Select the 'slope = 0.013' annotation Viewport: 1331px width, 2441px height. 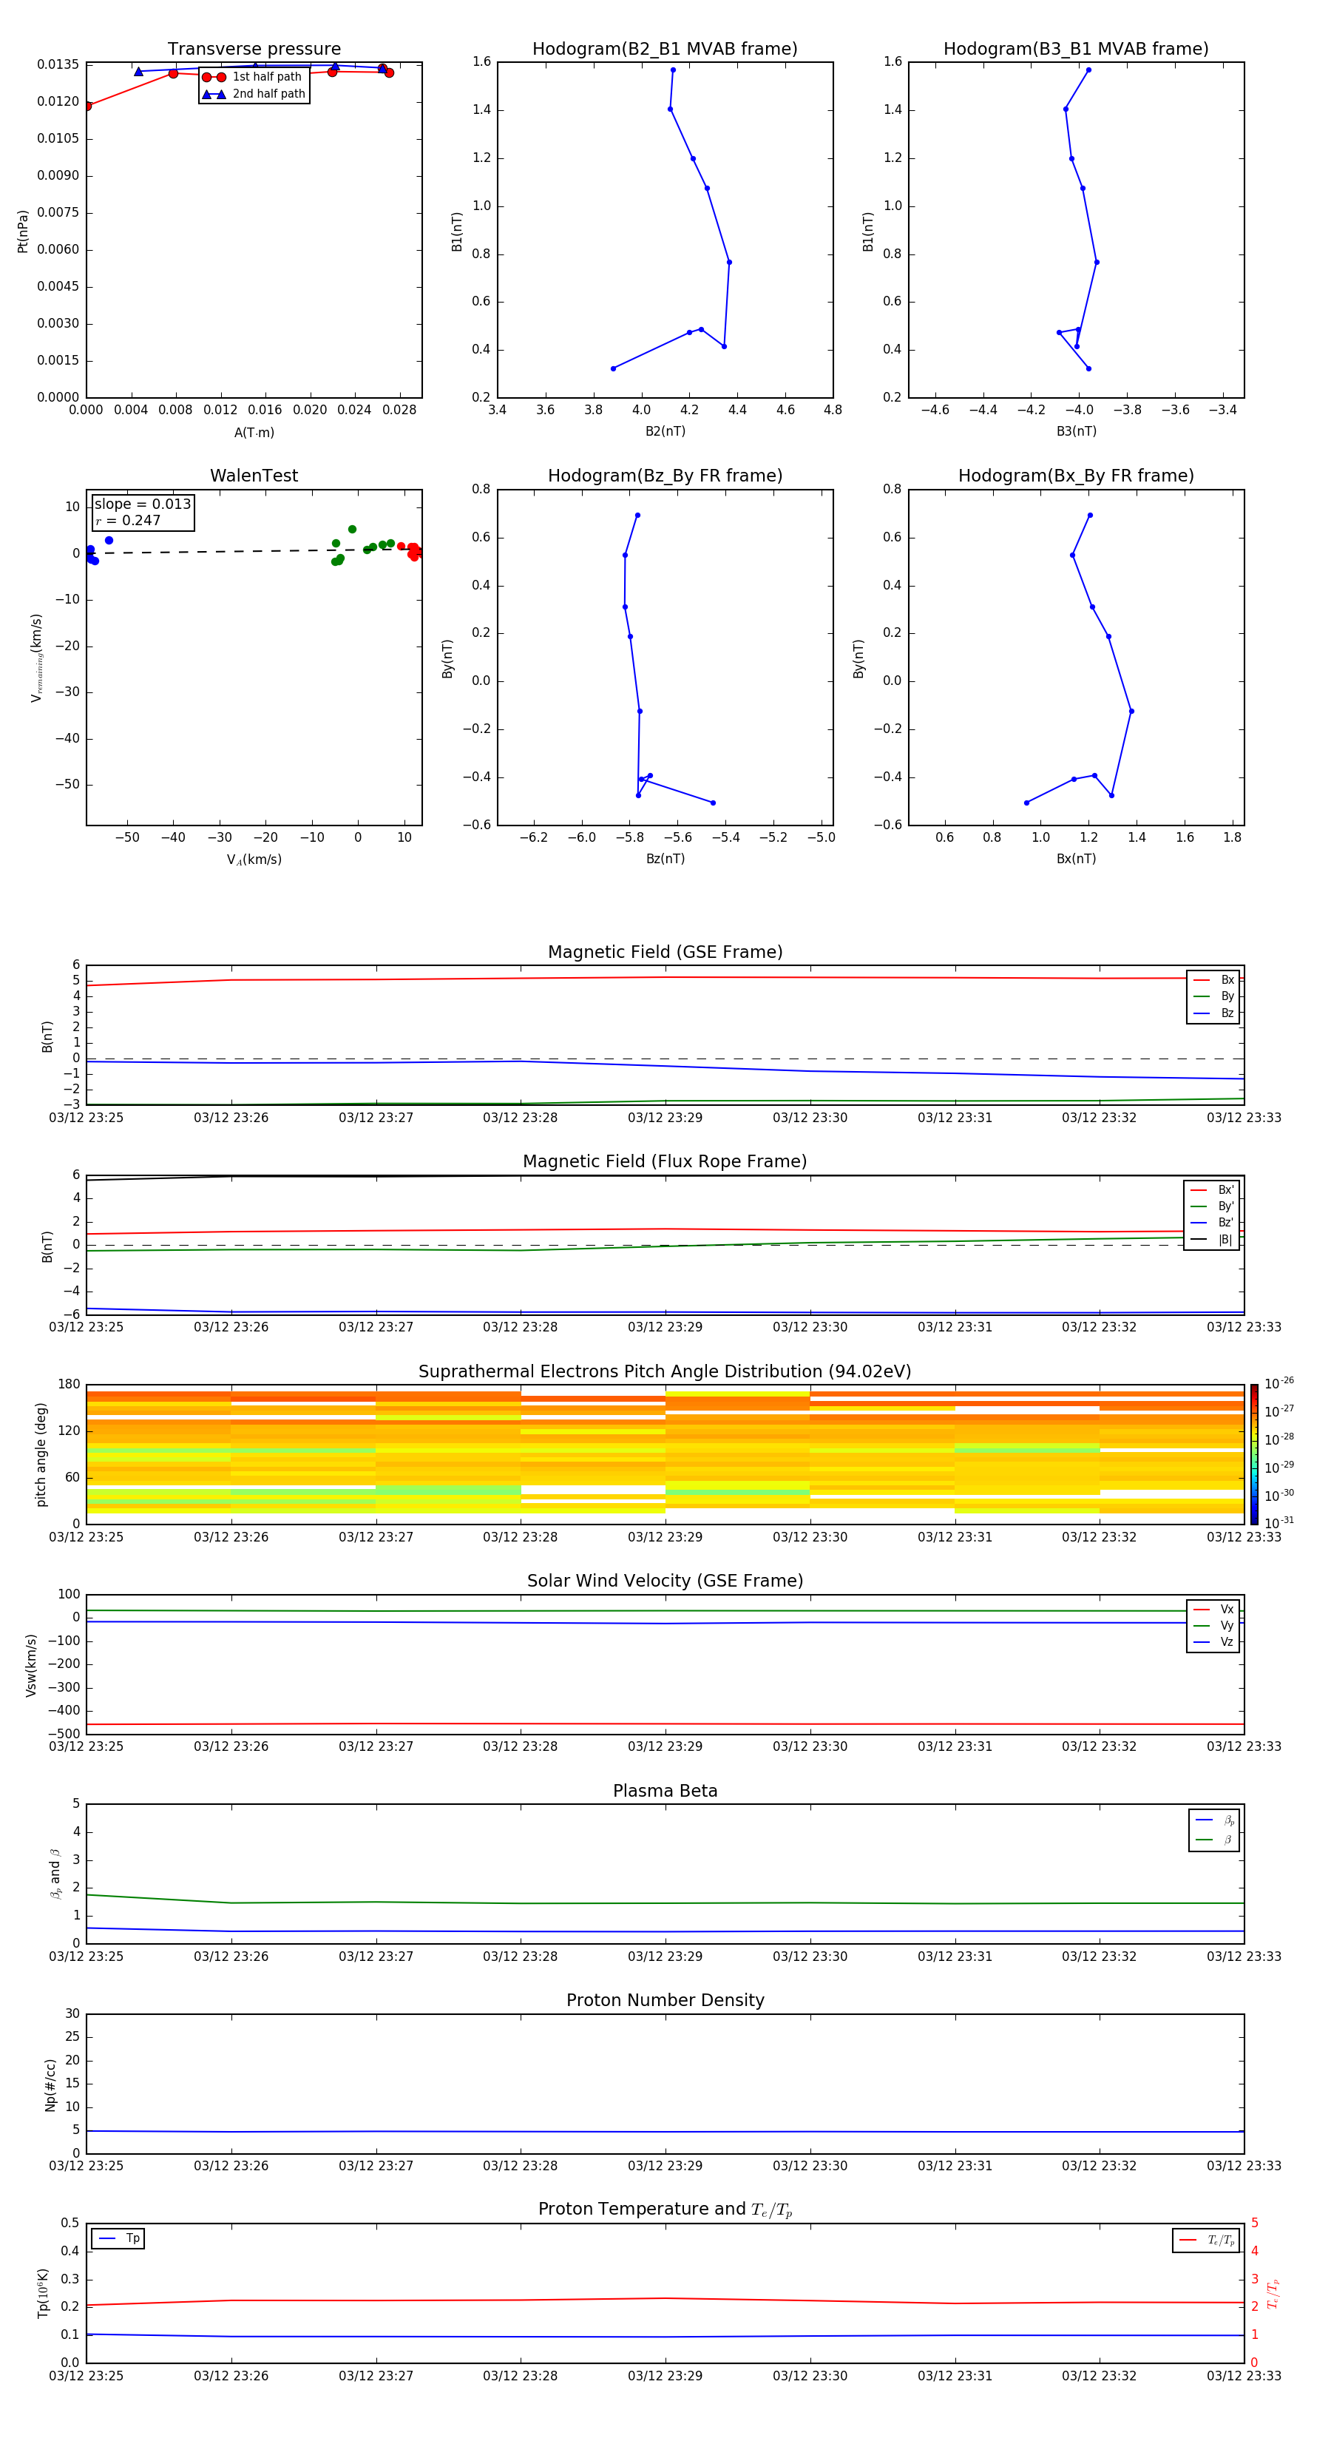(x=142, y=504)
